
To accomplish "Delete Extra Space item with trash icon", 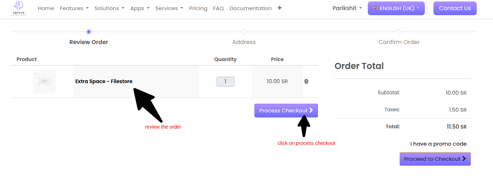I will 306,81.
